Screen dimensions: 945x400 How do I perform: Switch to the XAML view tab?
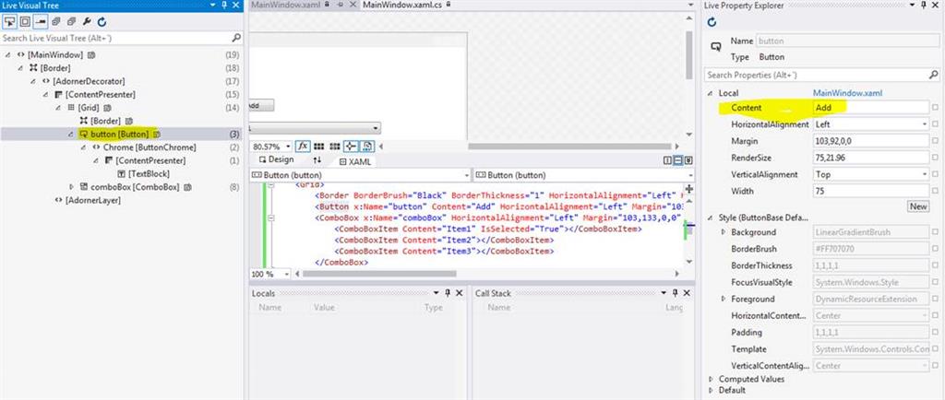355,161
